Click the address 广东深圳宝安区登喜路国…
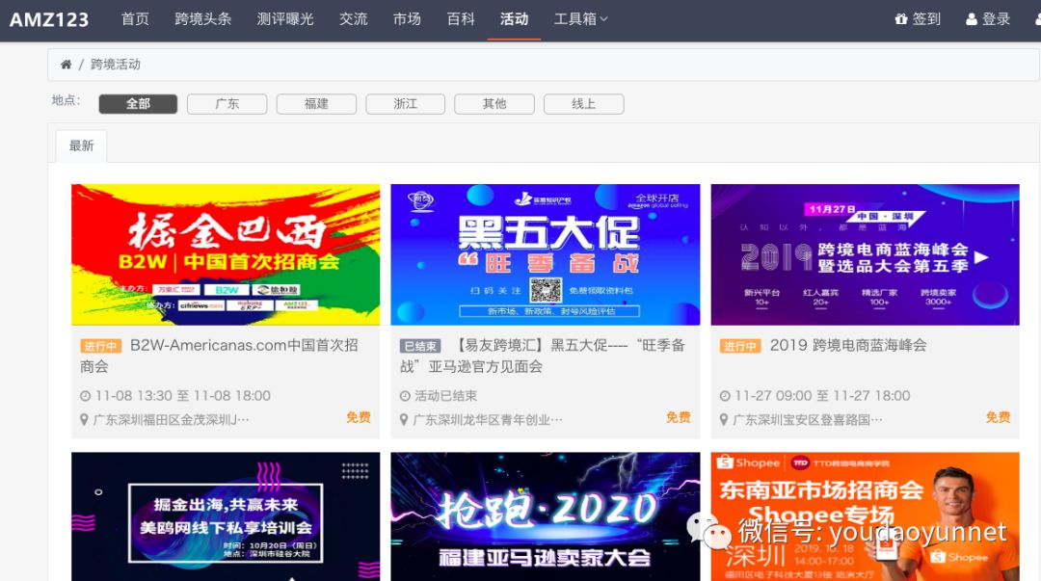Image resolution: width=1041 pixels, height=581 pixels. click(x=808, y=420)
